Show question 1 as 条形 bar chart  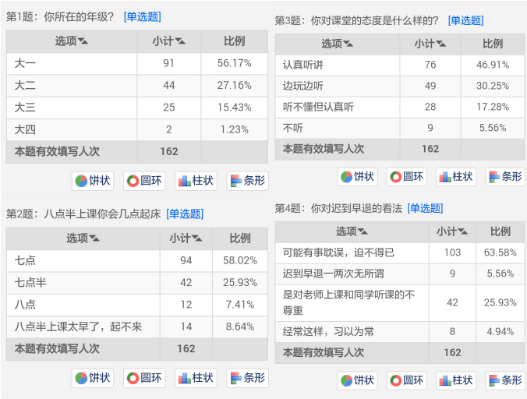pos(248,181)
